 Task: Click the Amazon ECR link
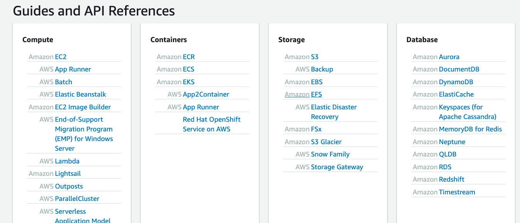point(188,57)
